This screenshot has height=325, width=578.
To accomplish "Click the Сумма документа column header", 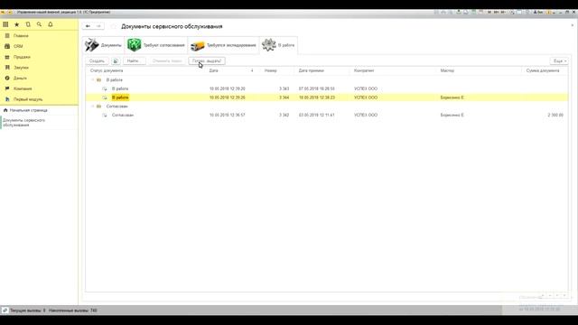I will (x=543, y=70).
